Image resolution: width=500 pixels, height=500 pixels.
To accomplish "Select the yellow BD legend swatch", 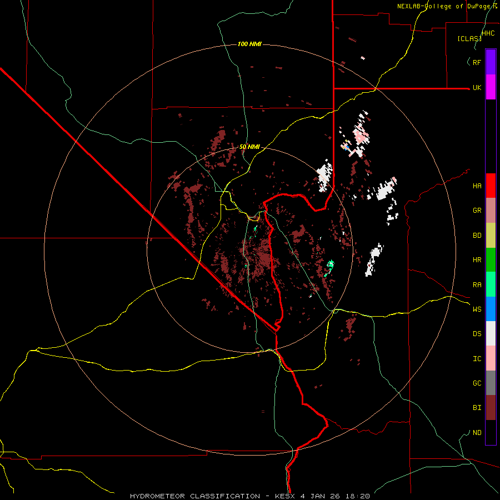I will (491, 236).
